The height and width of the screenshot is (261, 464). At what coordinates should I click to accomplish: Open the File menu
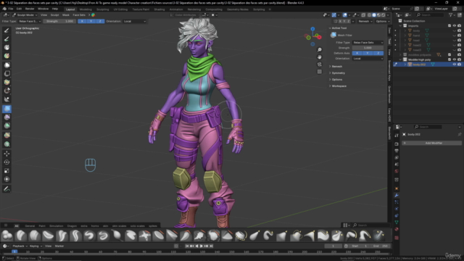tap(11, 9)
